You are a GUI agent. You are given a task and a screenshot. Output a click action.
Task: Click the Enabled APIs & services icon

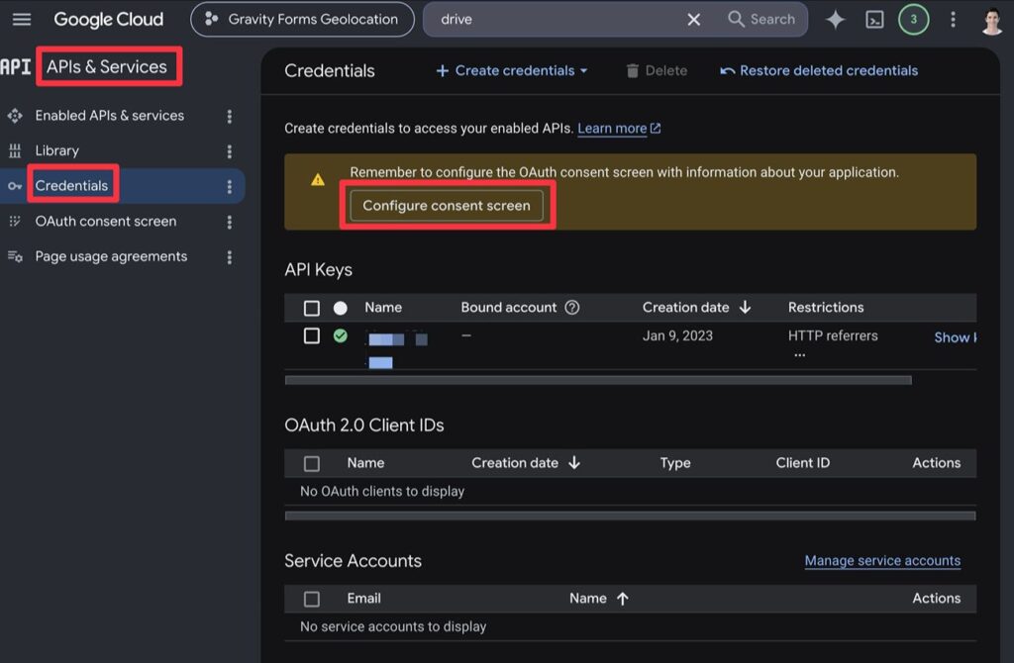[15, 116]
